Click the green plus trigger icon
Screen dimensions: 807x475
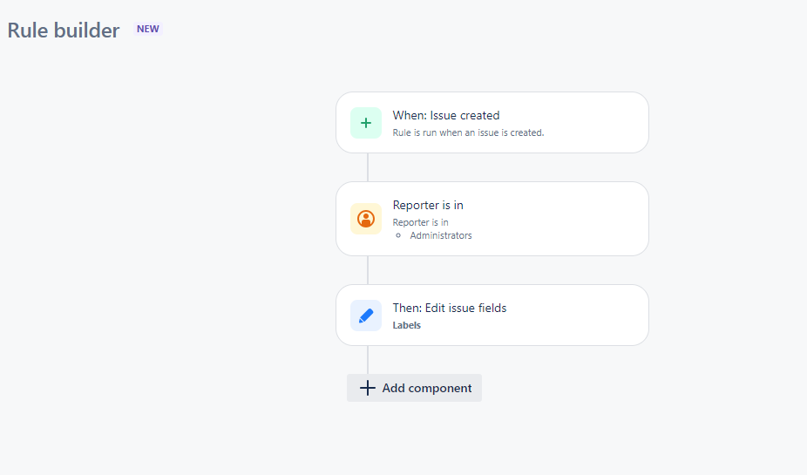click(x=366, y=123)
